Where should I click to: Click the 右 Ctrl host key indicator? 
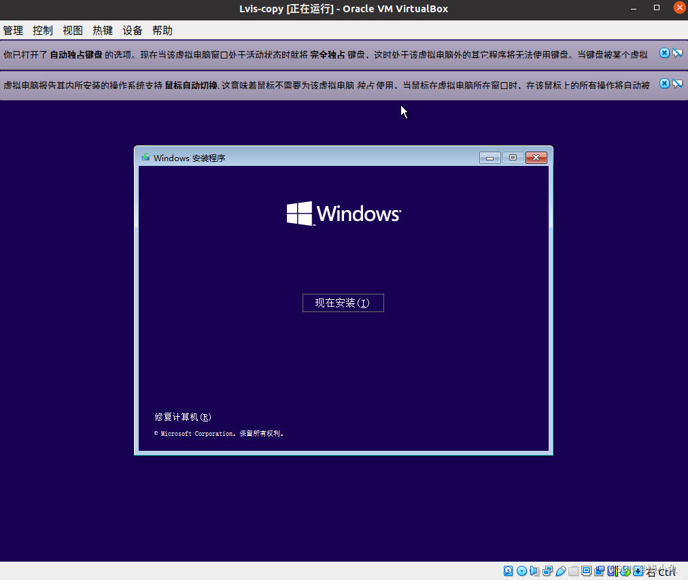tap(661, 572)
